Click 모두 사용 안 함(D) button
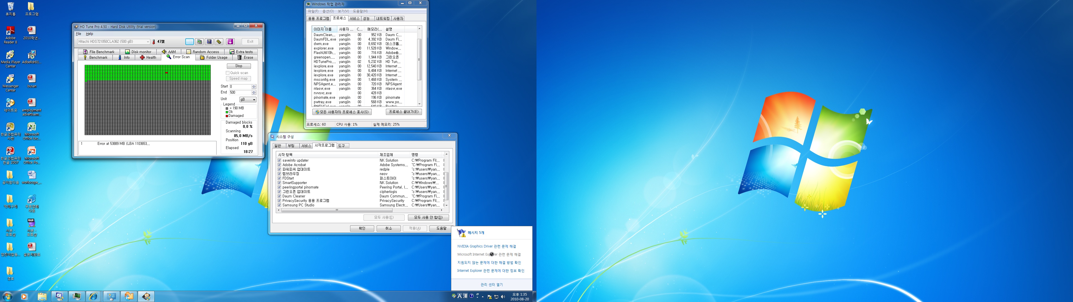 click(x=428, y=217)
